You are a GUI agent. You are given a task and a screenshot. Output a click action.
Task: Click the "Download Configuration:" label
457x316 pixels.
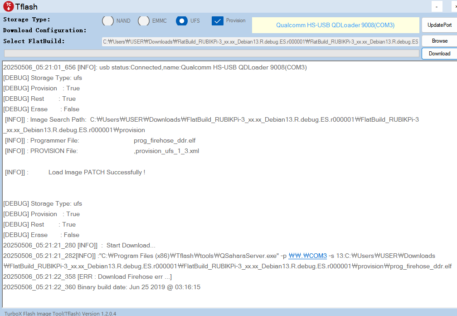point(44,30)
